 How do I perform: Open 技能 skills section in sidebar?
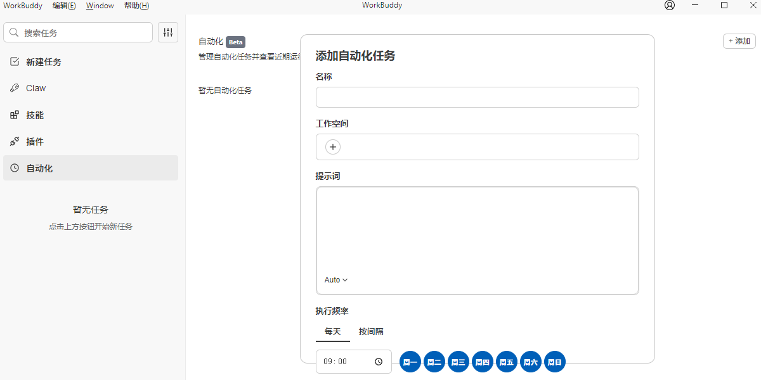click(x=35, y=115)
